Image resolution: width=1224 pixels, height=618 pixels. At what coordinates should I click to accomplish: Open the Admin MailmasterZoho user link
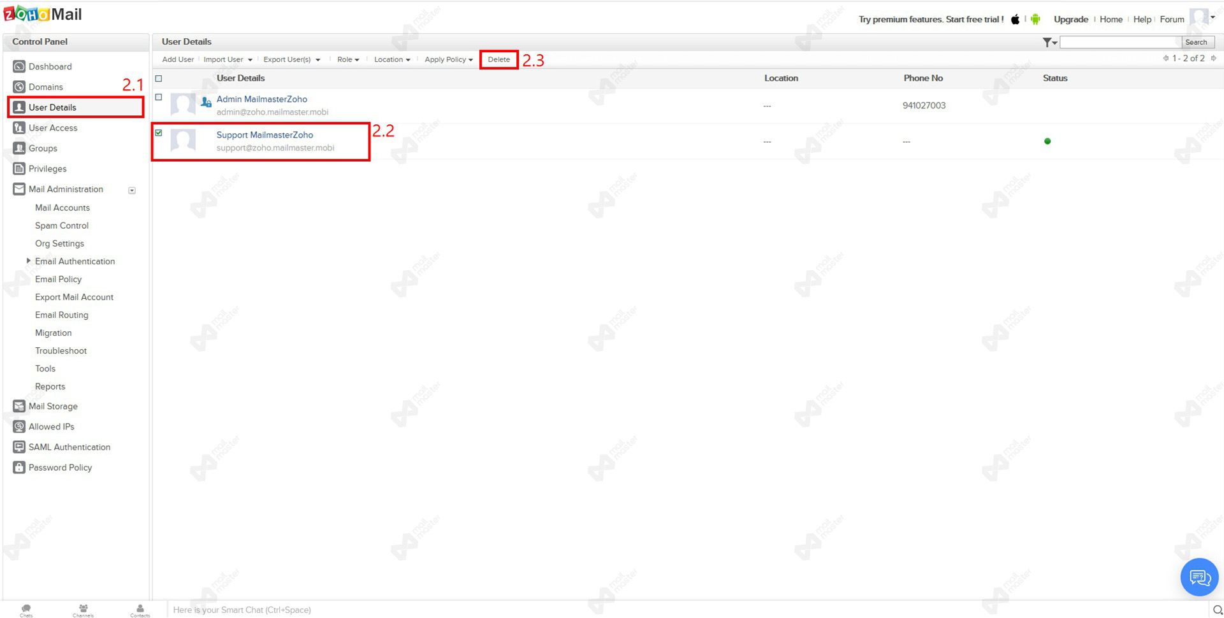[x=262, y=99]
